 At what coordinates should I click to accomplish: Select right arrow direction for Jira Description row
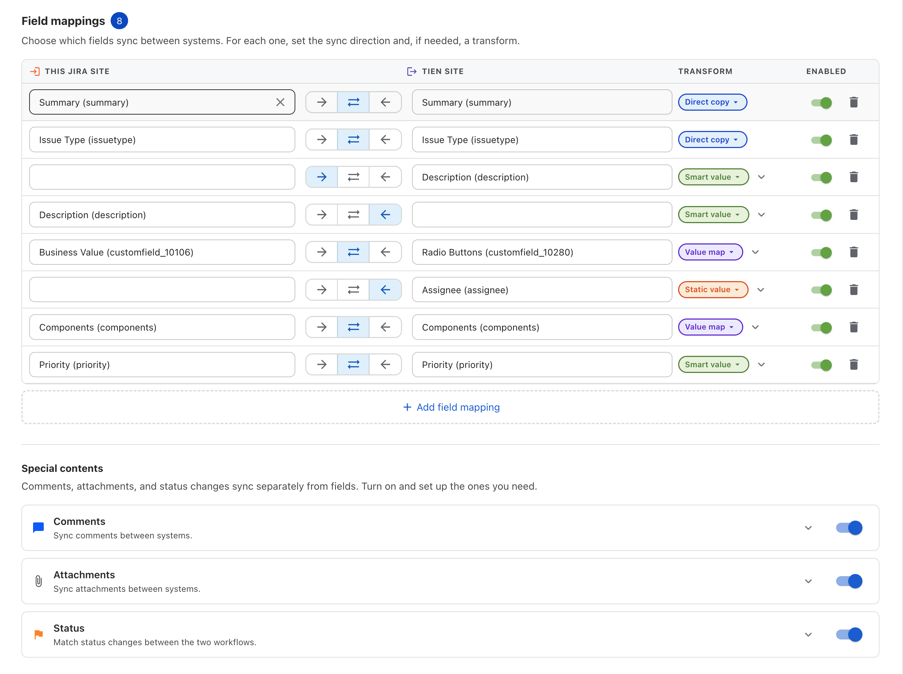tap(321, 215)
